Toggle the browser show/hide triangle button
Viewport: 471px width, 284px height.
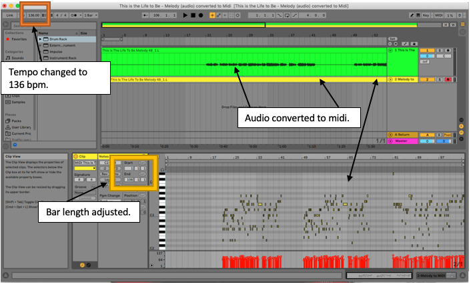click(x=5, y=24)
